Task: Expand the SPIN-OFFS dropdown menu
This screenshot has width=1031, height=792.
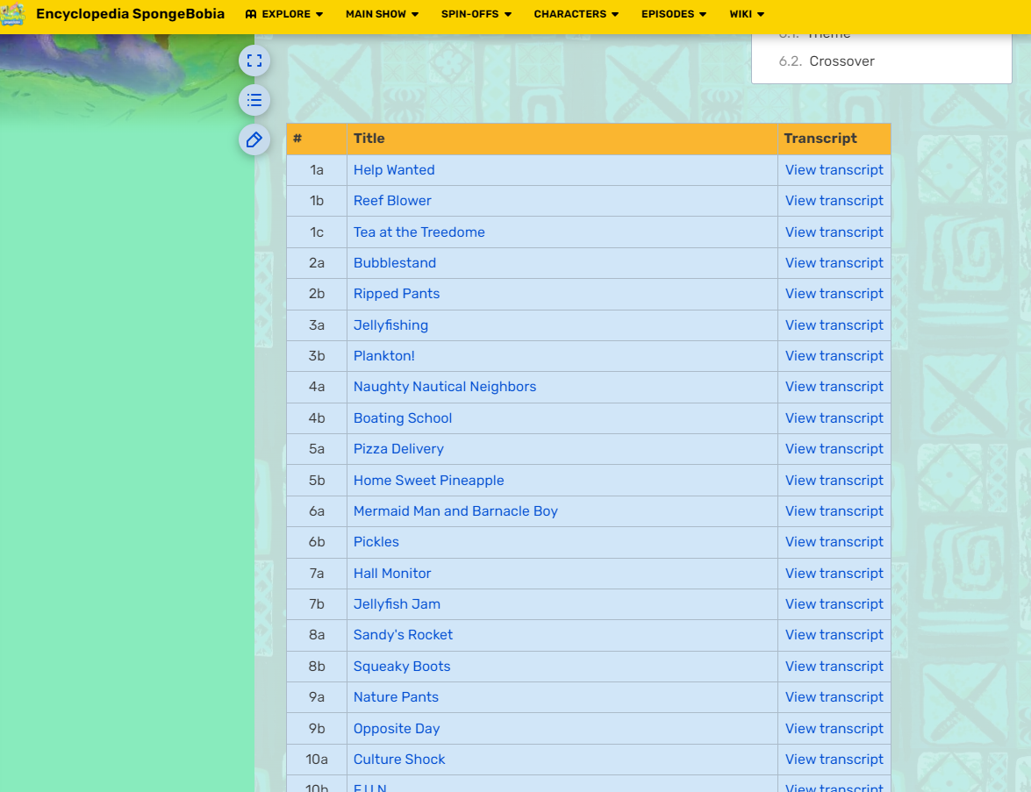Action: tap(476, 14)
